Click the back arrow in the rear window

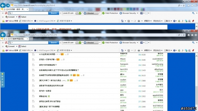[3, 6]
